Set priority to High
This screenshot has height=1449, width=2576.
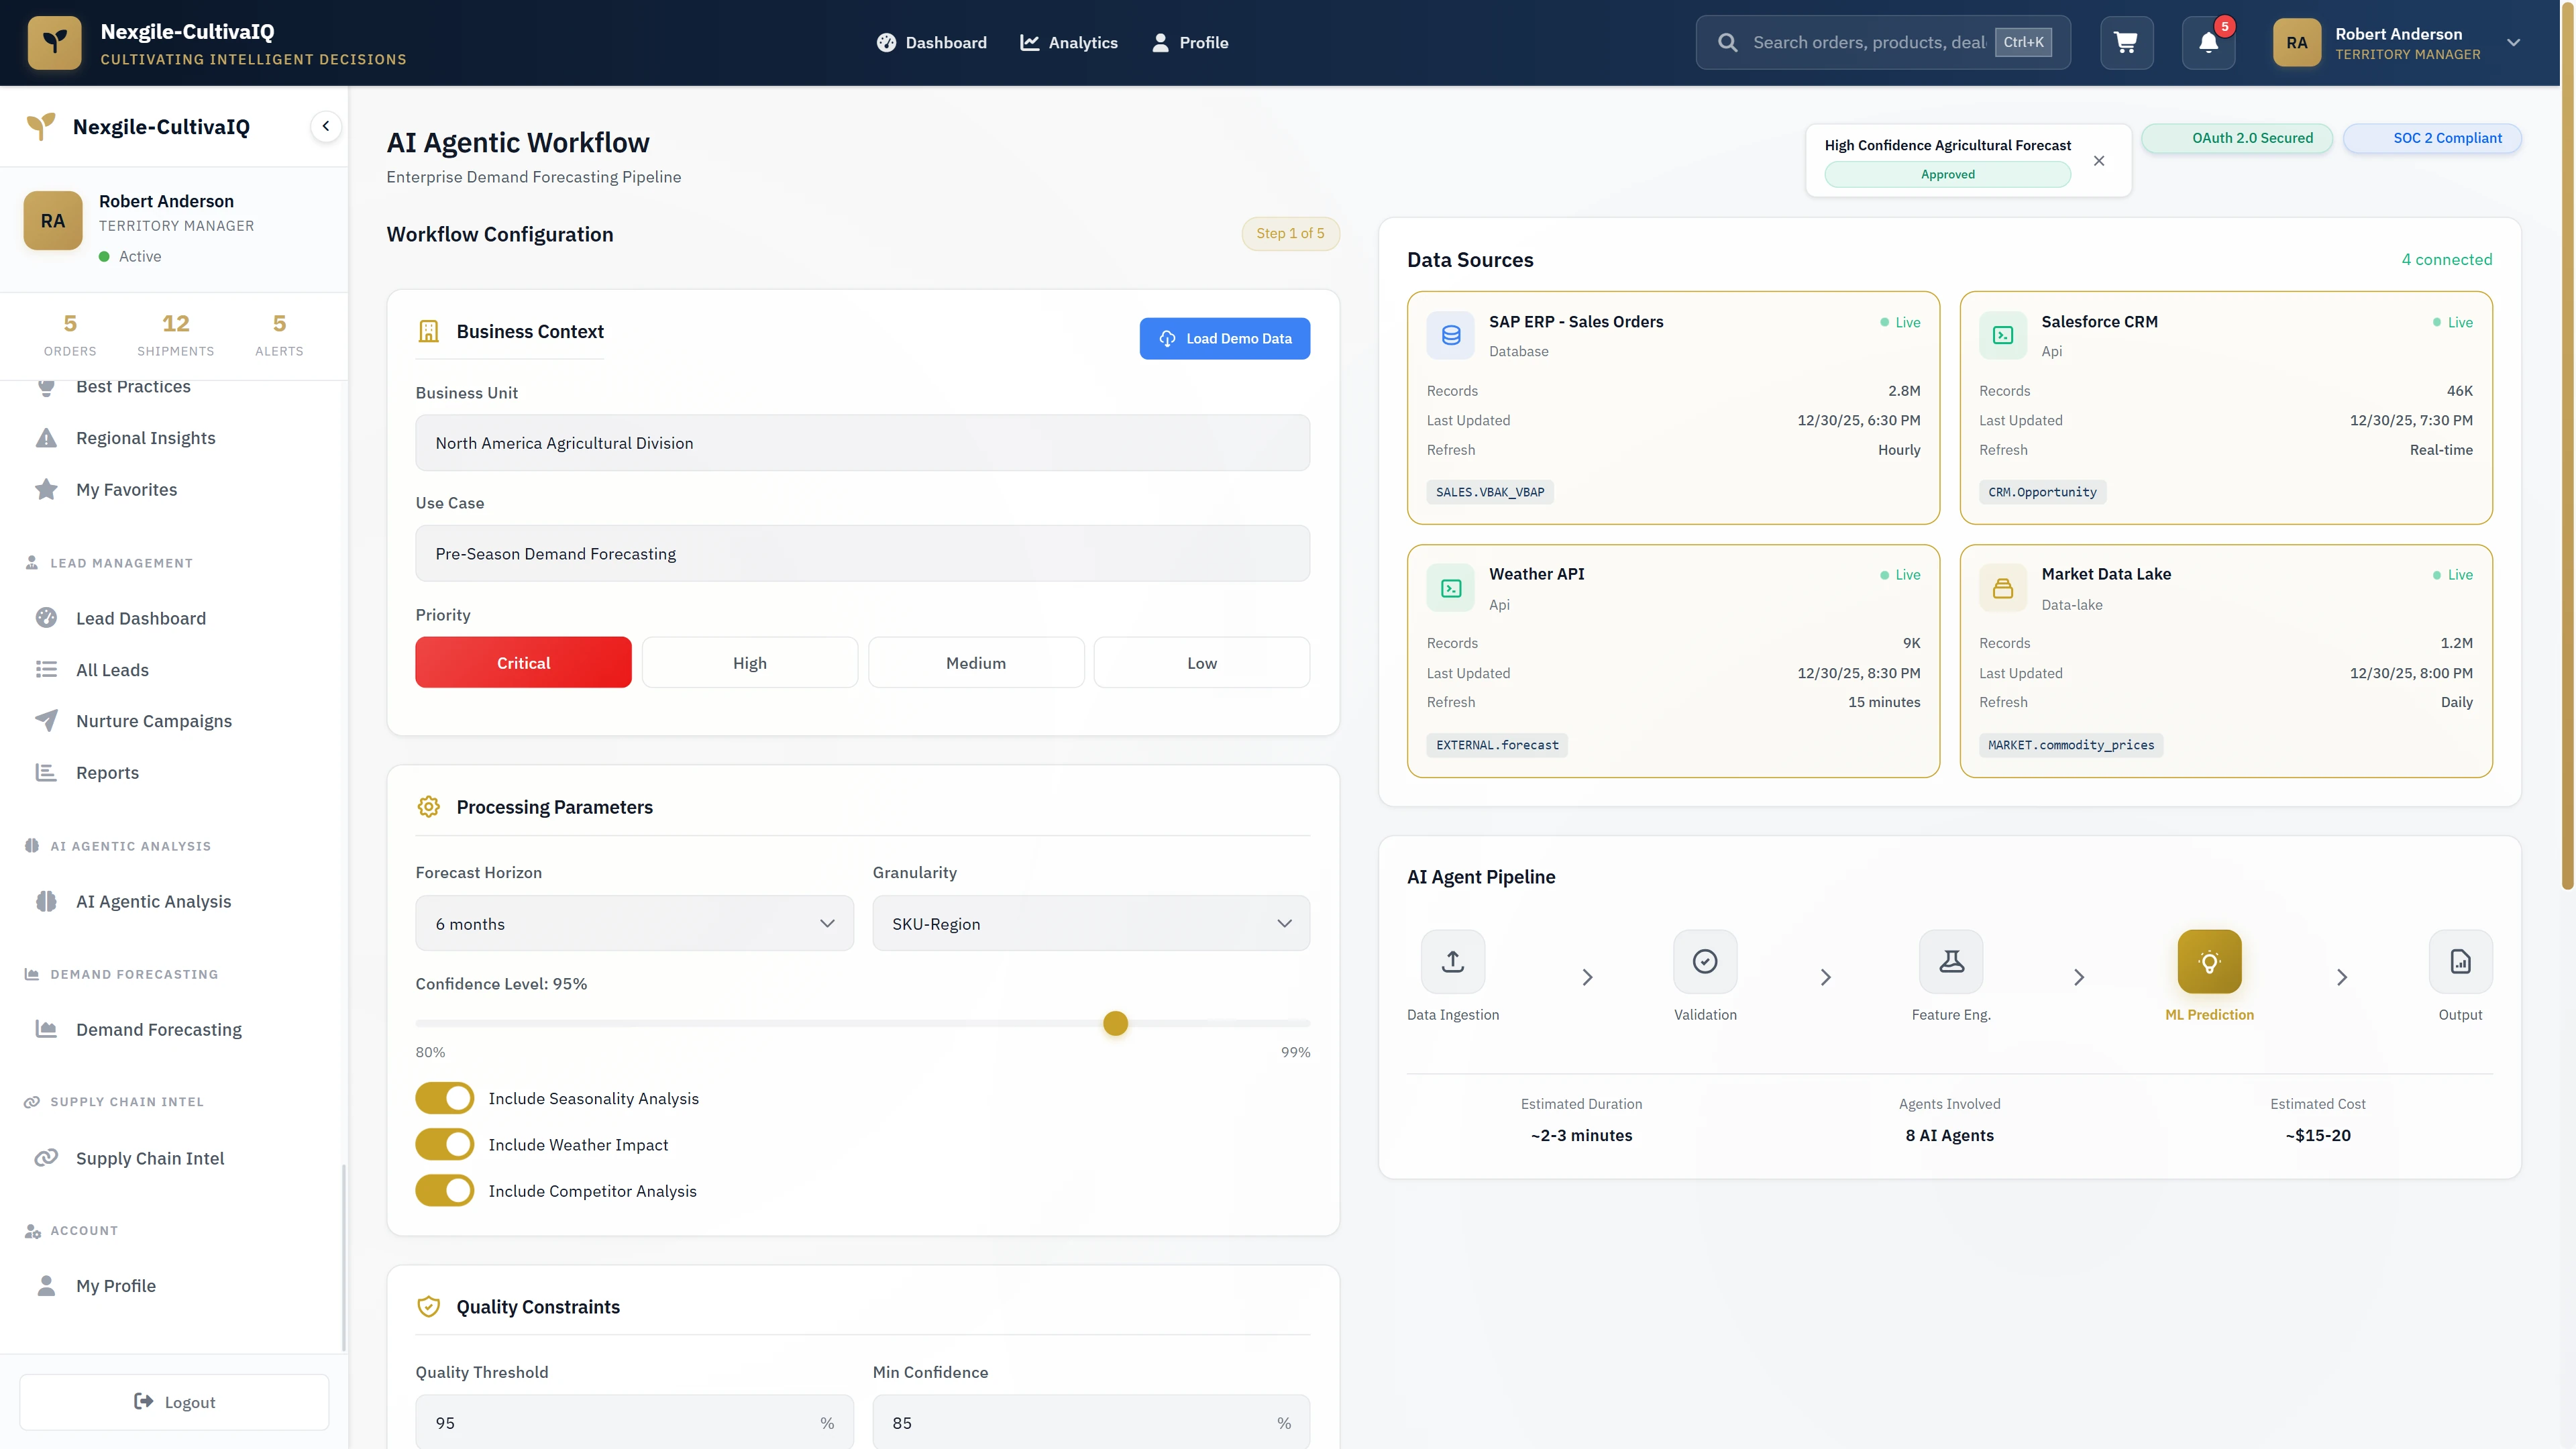click(749, 662)
